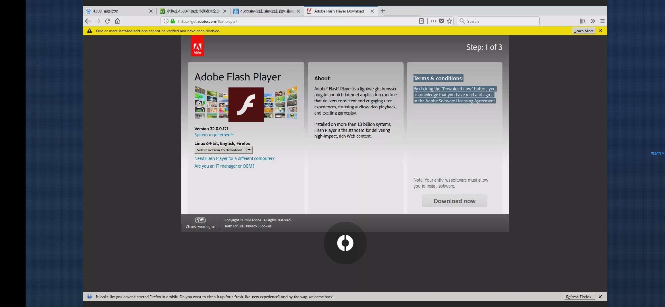
Task: Show more toolbar tools chevron
Action: [x=593, y=21]
